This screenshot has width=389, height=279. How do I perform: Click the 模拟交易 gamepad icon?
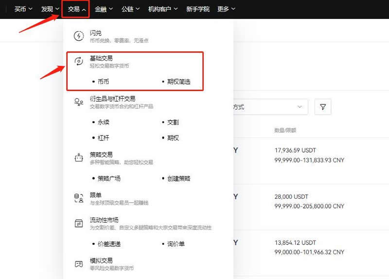pos(78,264)
